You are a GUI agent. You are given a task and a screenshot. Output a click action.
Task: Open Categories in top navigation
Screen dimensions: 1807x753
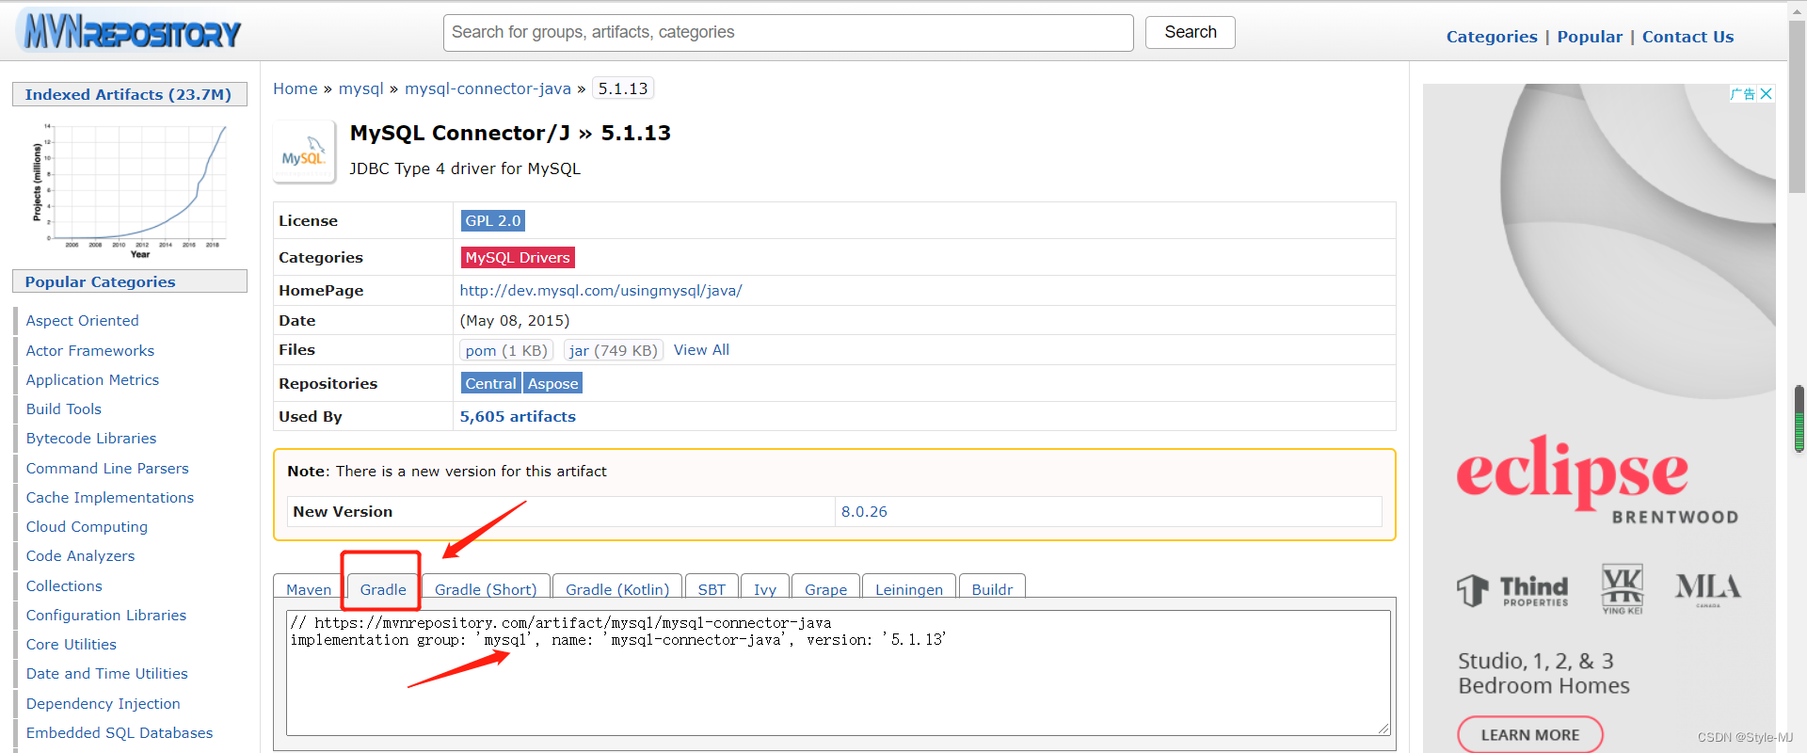(1492, 37)
